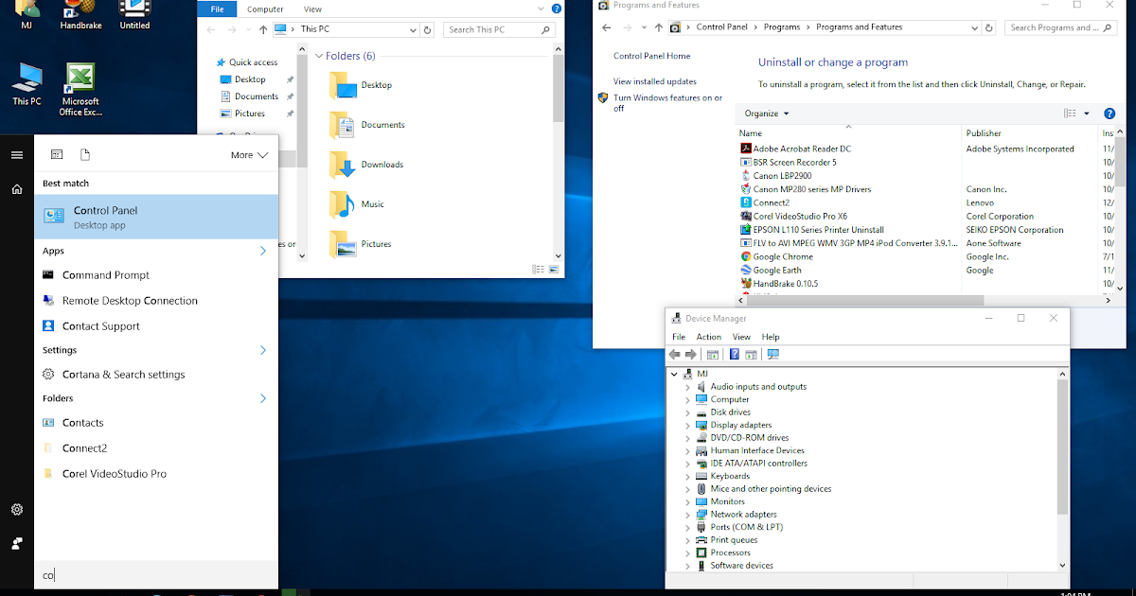Switch File Explorer to details view icon
The width and height of the screenshot is (1136, 596).
(538, 270)
